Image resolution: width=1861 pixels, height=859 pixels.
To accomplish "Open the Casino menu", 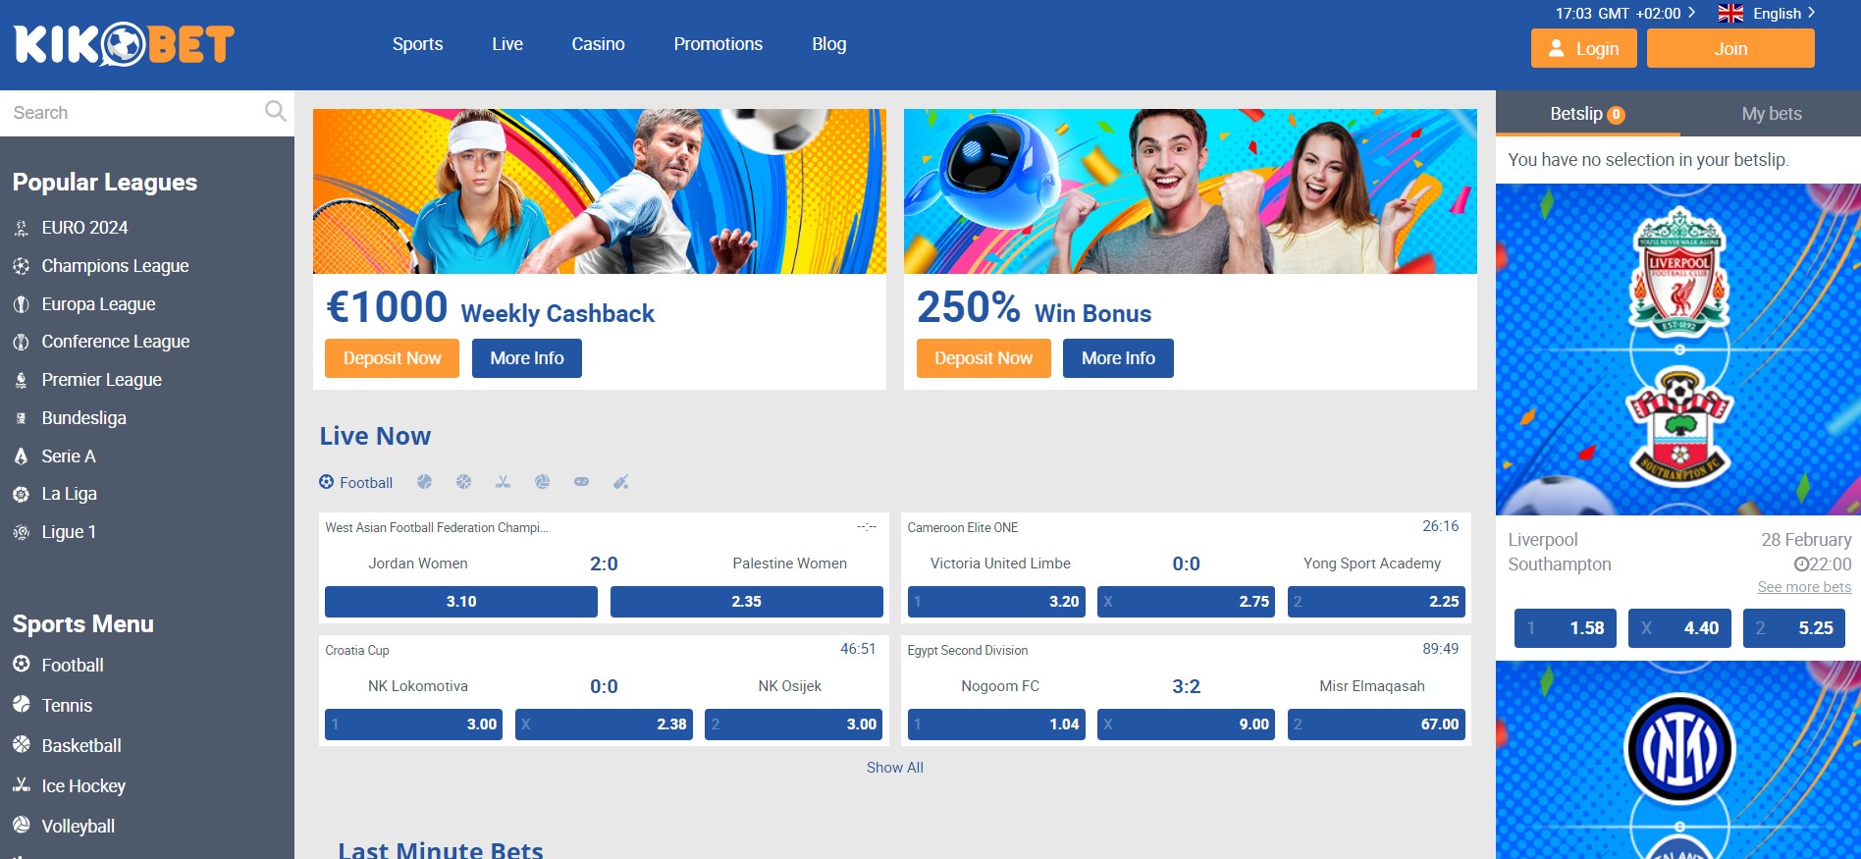I will coord(598,44).
